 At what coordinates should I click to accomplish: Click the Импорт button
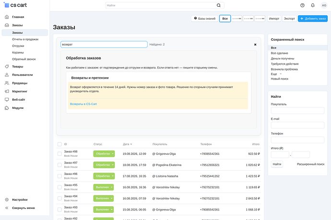[274, 19]
